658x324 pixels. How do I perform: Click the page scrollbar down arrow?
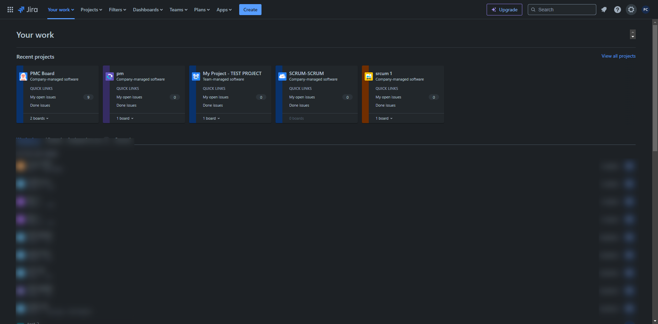click(655, 321)
